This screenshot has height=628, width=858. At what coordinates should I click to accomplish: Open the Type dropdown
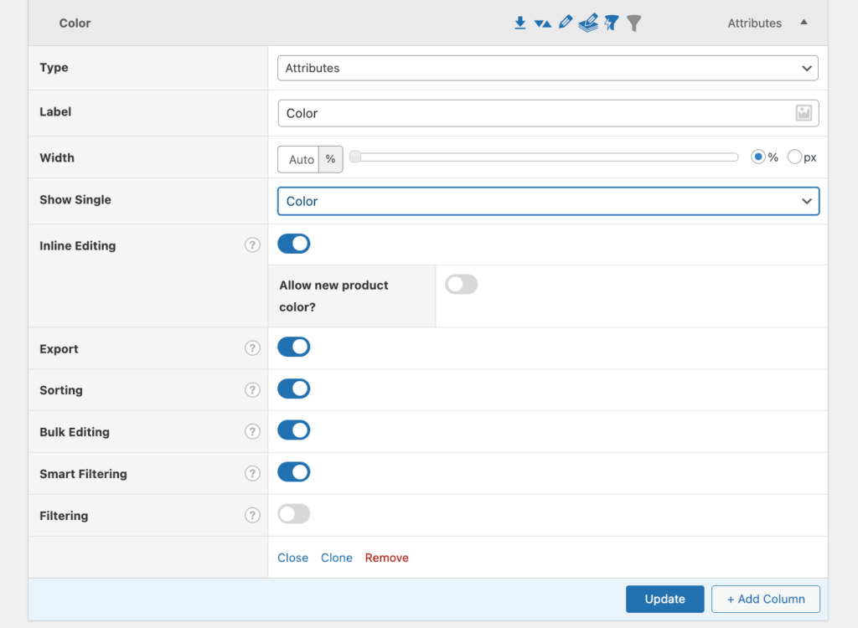coord(547,68)
